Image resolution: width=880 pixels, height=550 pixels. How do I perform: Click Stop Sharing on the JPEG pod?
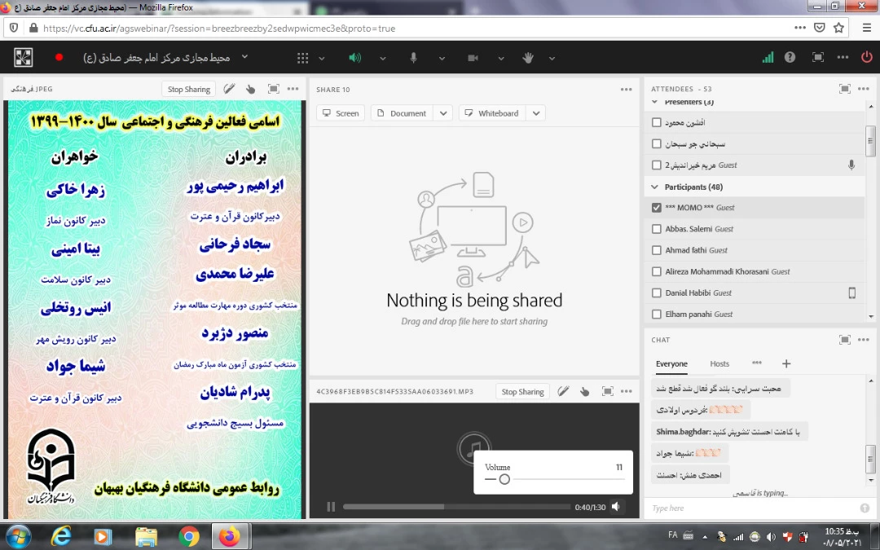189,90
